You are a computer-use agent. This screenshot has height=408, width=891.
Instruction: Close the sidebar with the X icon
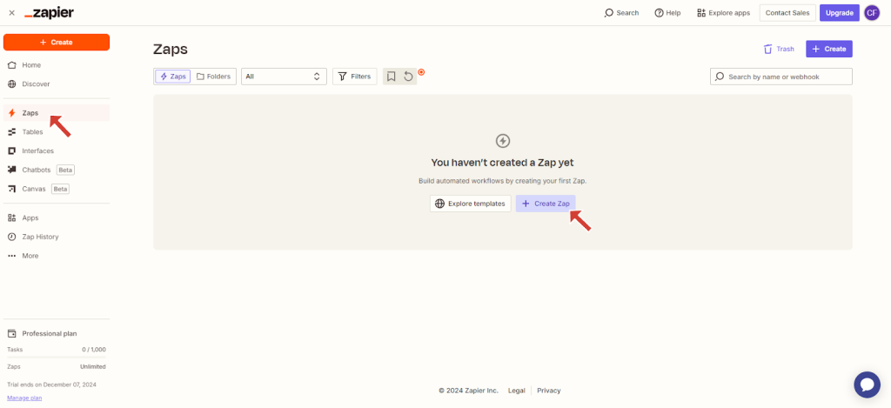(x=11, y=13)
